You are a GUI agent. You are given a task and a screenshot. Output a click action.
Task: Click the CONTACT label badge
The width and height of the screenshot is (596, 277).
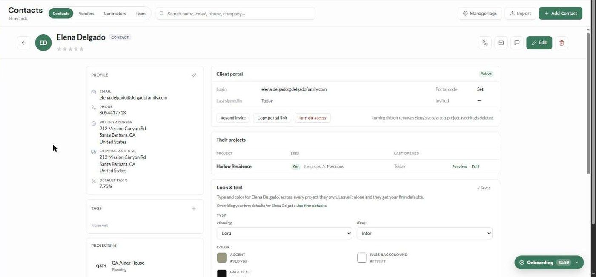120,37
